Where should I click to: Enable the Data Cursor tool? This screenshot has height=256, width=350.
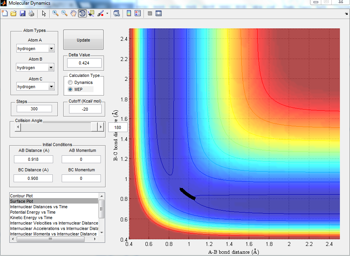[91, 14]
